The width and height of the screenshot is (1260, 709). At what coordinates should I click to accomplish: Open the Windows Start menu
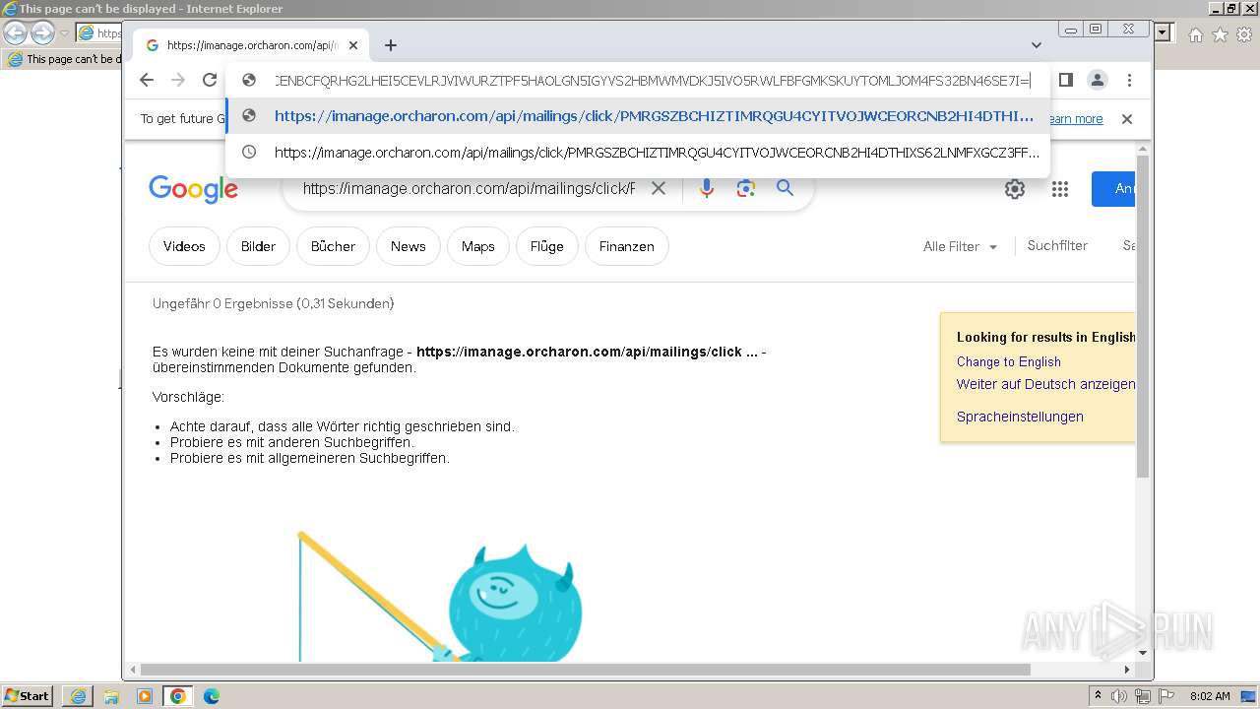tap(27, 696)
